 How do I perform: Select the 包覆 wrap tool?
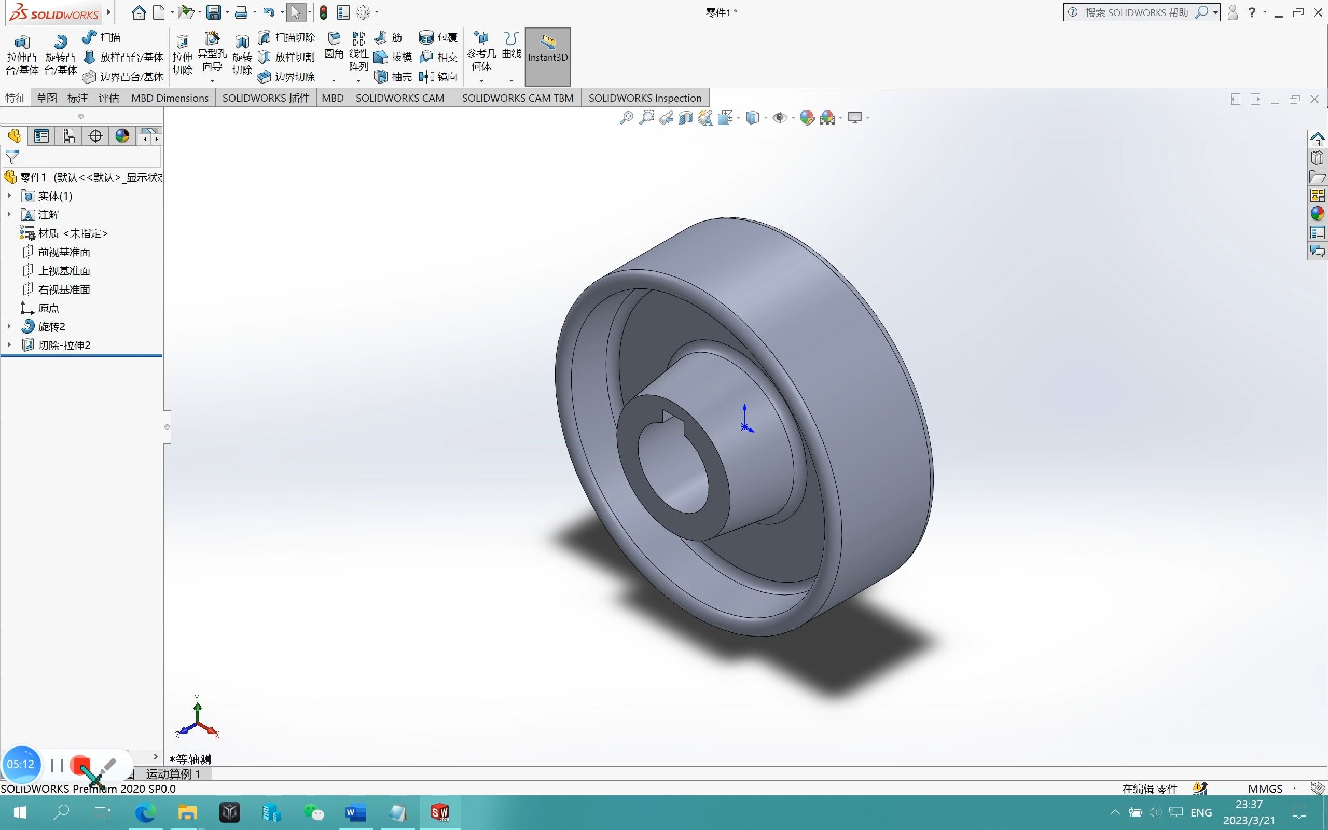coord(438,37)
